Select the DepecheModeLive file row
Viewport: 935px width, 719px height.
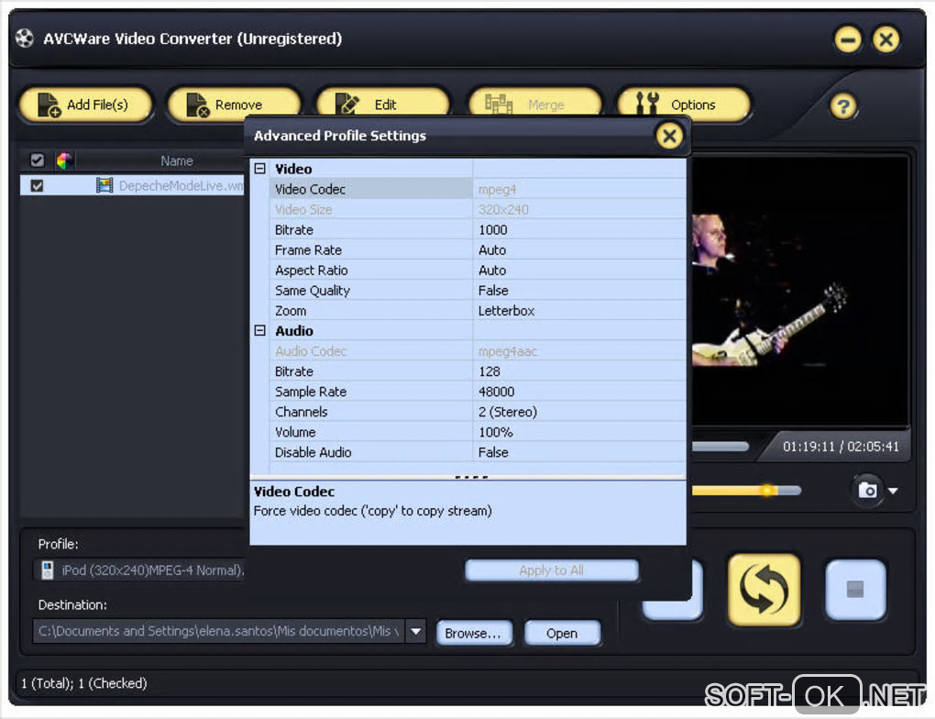click(132, 185)
